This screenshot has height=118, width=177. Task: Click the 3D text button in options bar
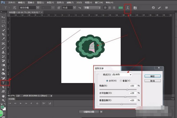pyautogui.click(x=166, y=8)
